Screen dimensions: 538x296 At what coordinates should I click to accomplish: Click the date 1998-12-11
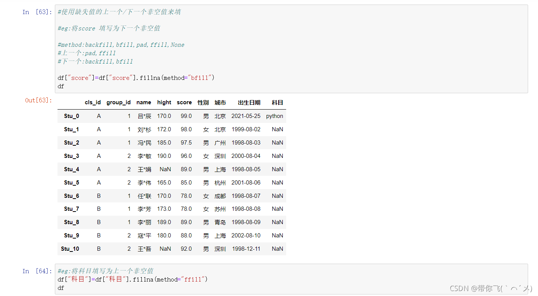pos(246,249)
